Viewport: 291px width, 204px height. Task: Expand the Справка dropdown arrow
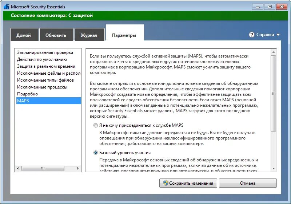click(x=278, y=35)
